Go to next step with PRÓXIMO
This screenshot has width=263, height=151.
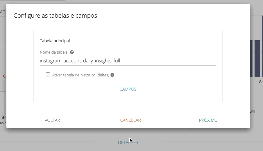click(208, 120)
